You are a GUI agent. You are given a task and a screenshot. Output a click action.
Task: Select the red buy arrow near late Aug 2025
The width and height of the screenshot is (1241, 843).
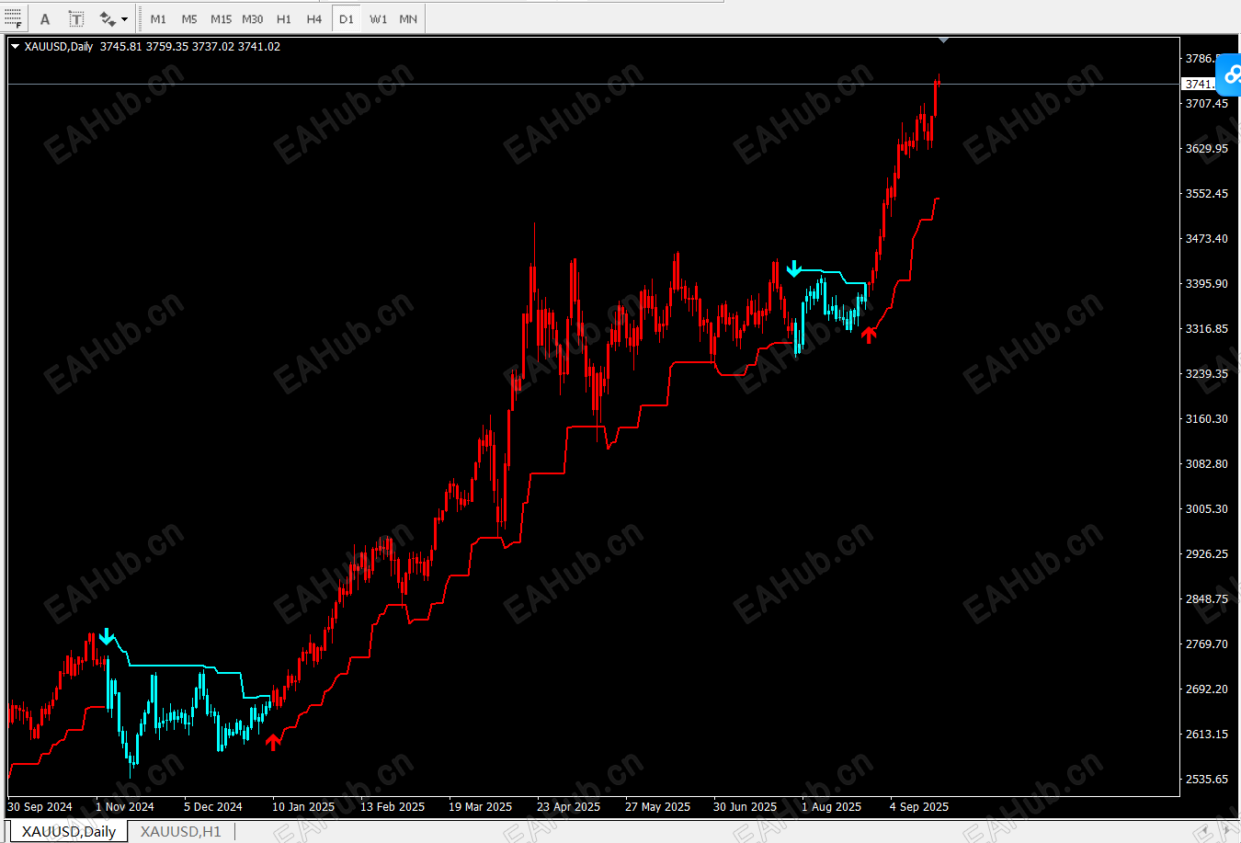tap(869, 334)
